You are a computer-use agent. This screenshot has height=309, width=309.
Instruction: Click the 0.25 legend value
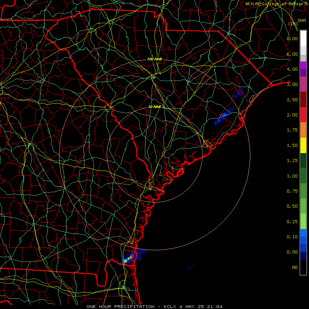click(x=292, y=222)
